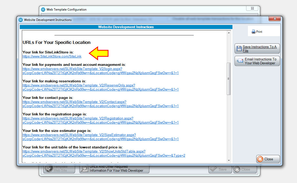This screenshot has height=183, width=297.
Task: Click the X icon on background Close button
Action: 237,169
